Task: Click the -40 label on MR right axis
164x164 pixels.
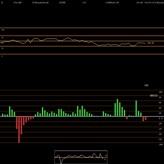Action: [160, 129]
